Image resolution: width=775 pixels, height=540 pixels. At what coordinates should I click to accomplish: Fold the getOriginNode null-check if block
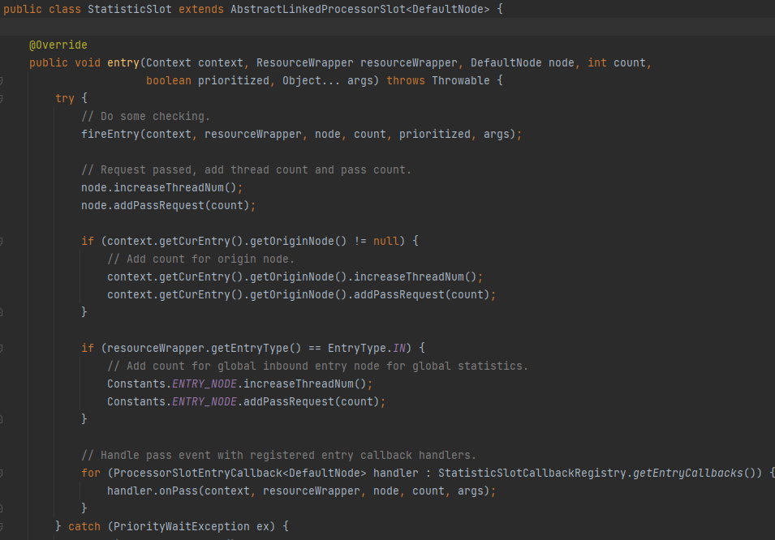coord(2,241)
